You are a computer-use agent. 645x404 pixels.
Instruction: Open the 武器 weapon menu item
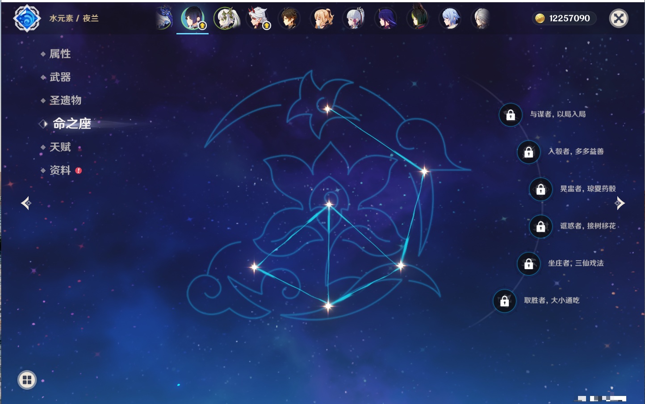(x=60, y=77)
